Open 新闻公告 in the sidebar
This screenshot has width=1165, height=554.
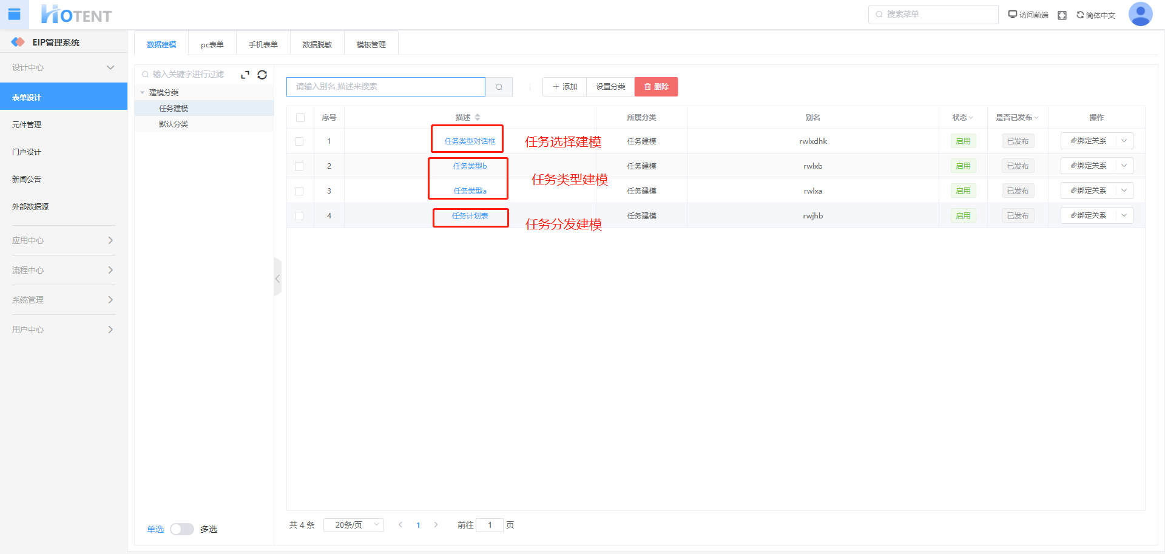click(x=64, y=179)
